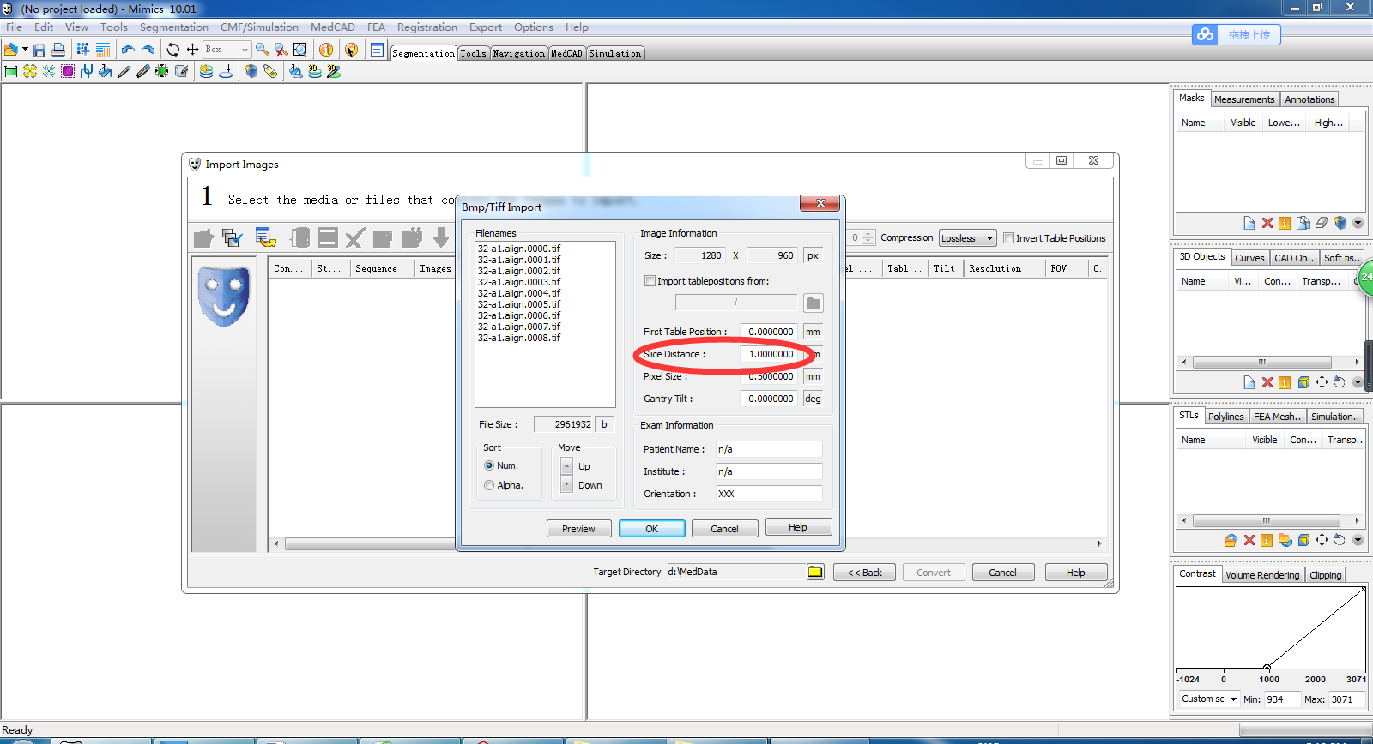Expand the arrow beside the Open Project icon
Viewport: 1373px width, 744px height.
click(x=25, y=50)
